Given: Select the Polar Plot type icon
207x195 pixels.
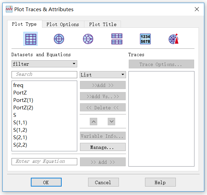Looking at the screenshot, I should click(59, 39).
